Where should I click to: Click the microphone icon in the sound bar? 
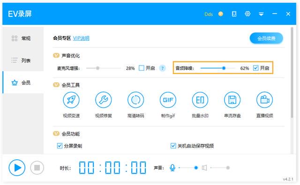coord(172,168)
